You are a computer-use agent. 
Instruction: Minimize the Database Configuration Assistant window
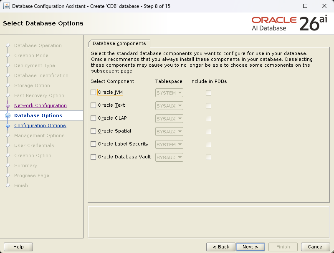click(286, 6)
